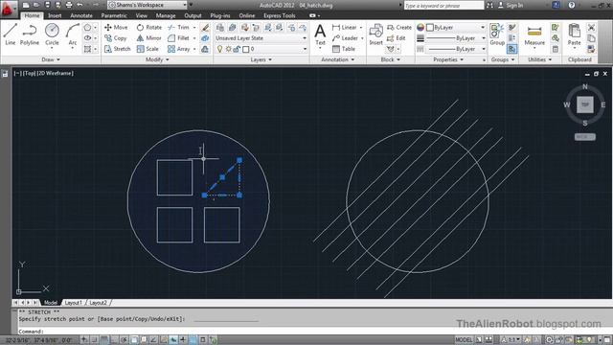Click the Fillet tool
The height and width of the screenshot is (345, 613).
point(179,38)
